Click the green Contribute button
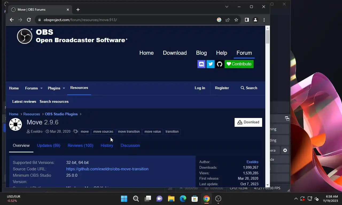Viewport: 342px width, 205px height. [239, 64]
